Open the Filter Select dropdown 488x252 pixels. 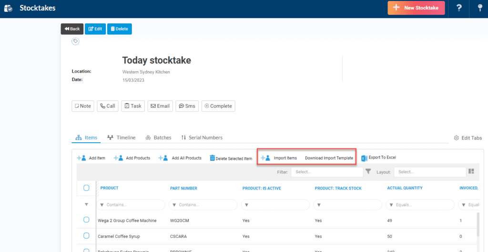pyautogui.click(x=327, y=172)
